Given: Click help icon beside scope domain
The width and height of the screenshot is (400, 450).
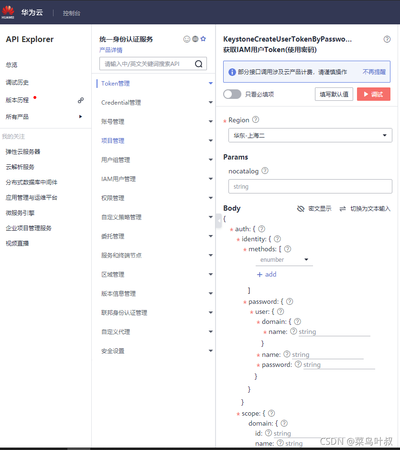Looking at the screenshot, I should (284, 423).
